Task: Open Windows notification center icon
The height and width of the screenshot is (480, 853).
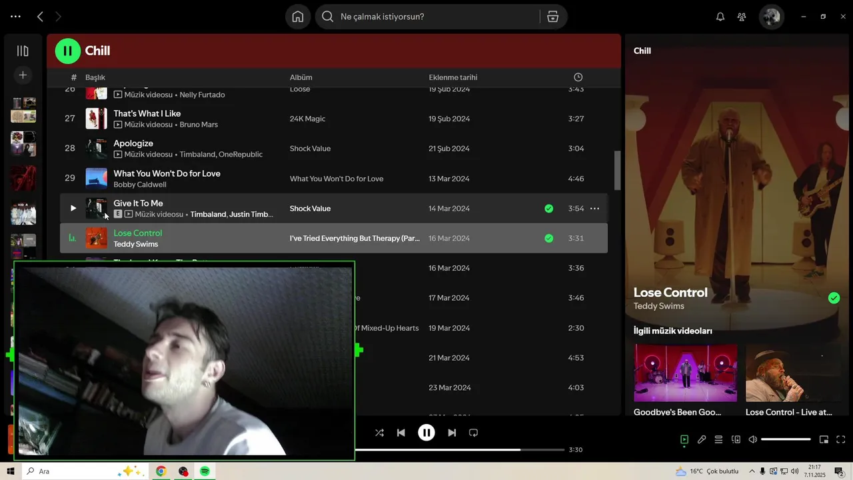Action: [839, 471]
